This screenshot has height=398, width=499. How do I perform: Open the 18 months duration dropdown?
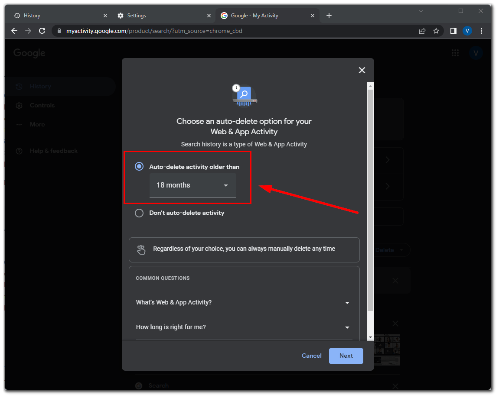[x=192, y=185]
